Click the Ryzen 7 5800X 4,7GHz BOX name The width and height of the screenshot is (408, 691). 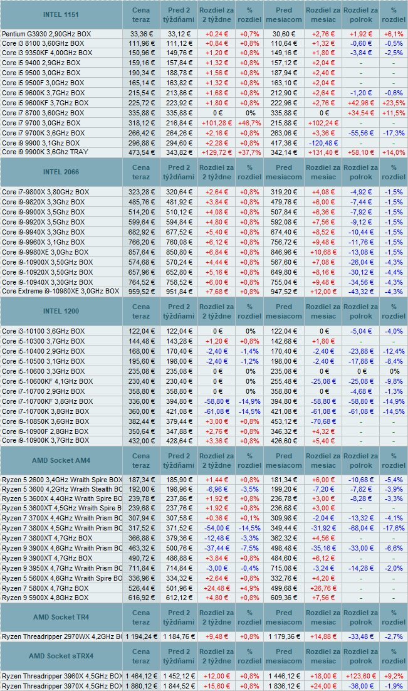[x=45, y=588]
